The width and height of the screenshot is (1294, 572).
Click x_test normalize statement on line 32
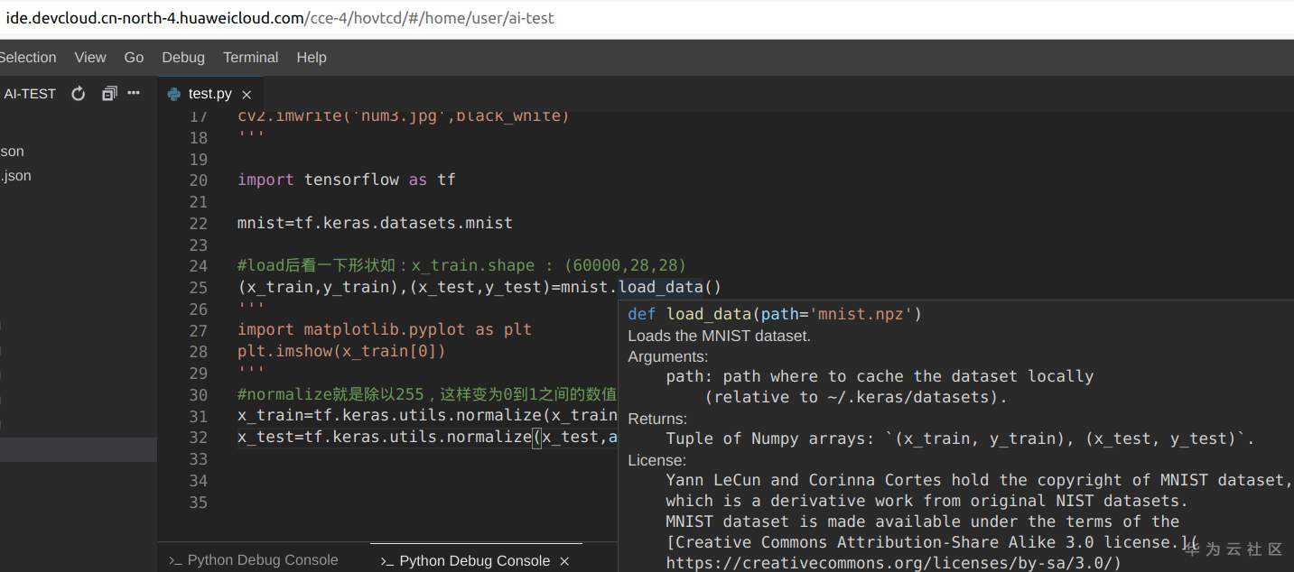(x=427, y=437)
